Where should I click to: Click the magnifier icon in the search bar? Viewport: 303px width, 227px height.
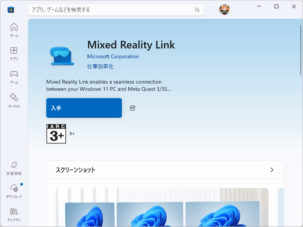click(x=197, y=10)
